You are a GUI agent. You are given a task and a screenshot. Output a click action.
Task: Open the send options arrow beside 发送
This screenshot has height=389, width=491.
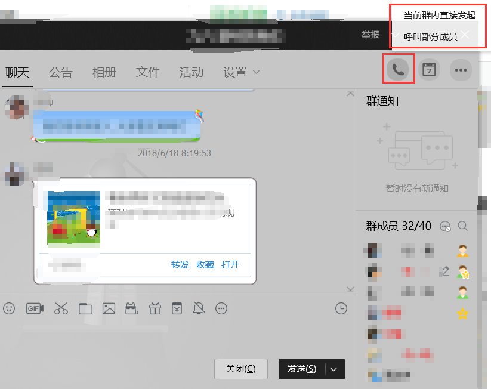coord(334,369)
